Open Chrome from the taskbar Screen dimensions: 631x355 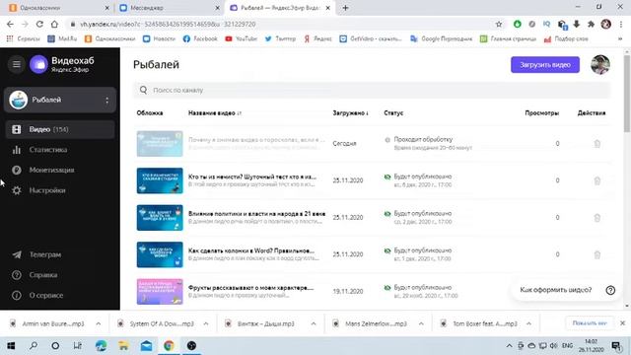(169, 346)
